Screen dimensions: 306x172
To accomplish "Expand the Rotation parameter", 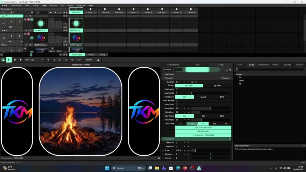I will (x=163, y=154).
